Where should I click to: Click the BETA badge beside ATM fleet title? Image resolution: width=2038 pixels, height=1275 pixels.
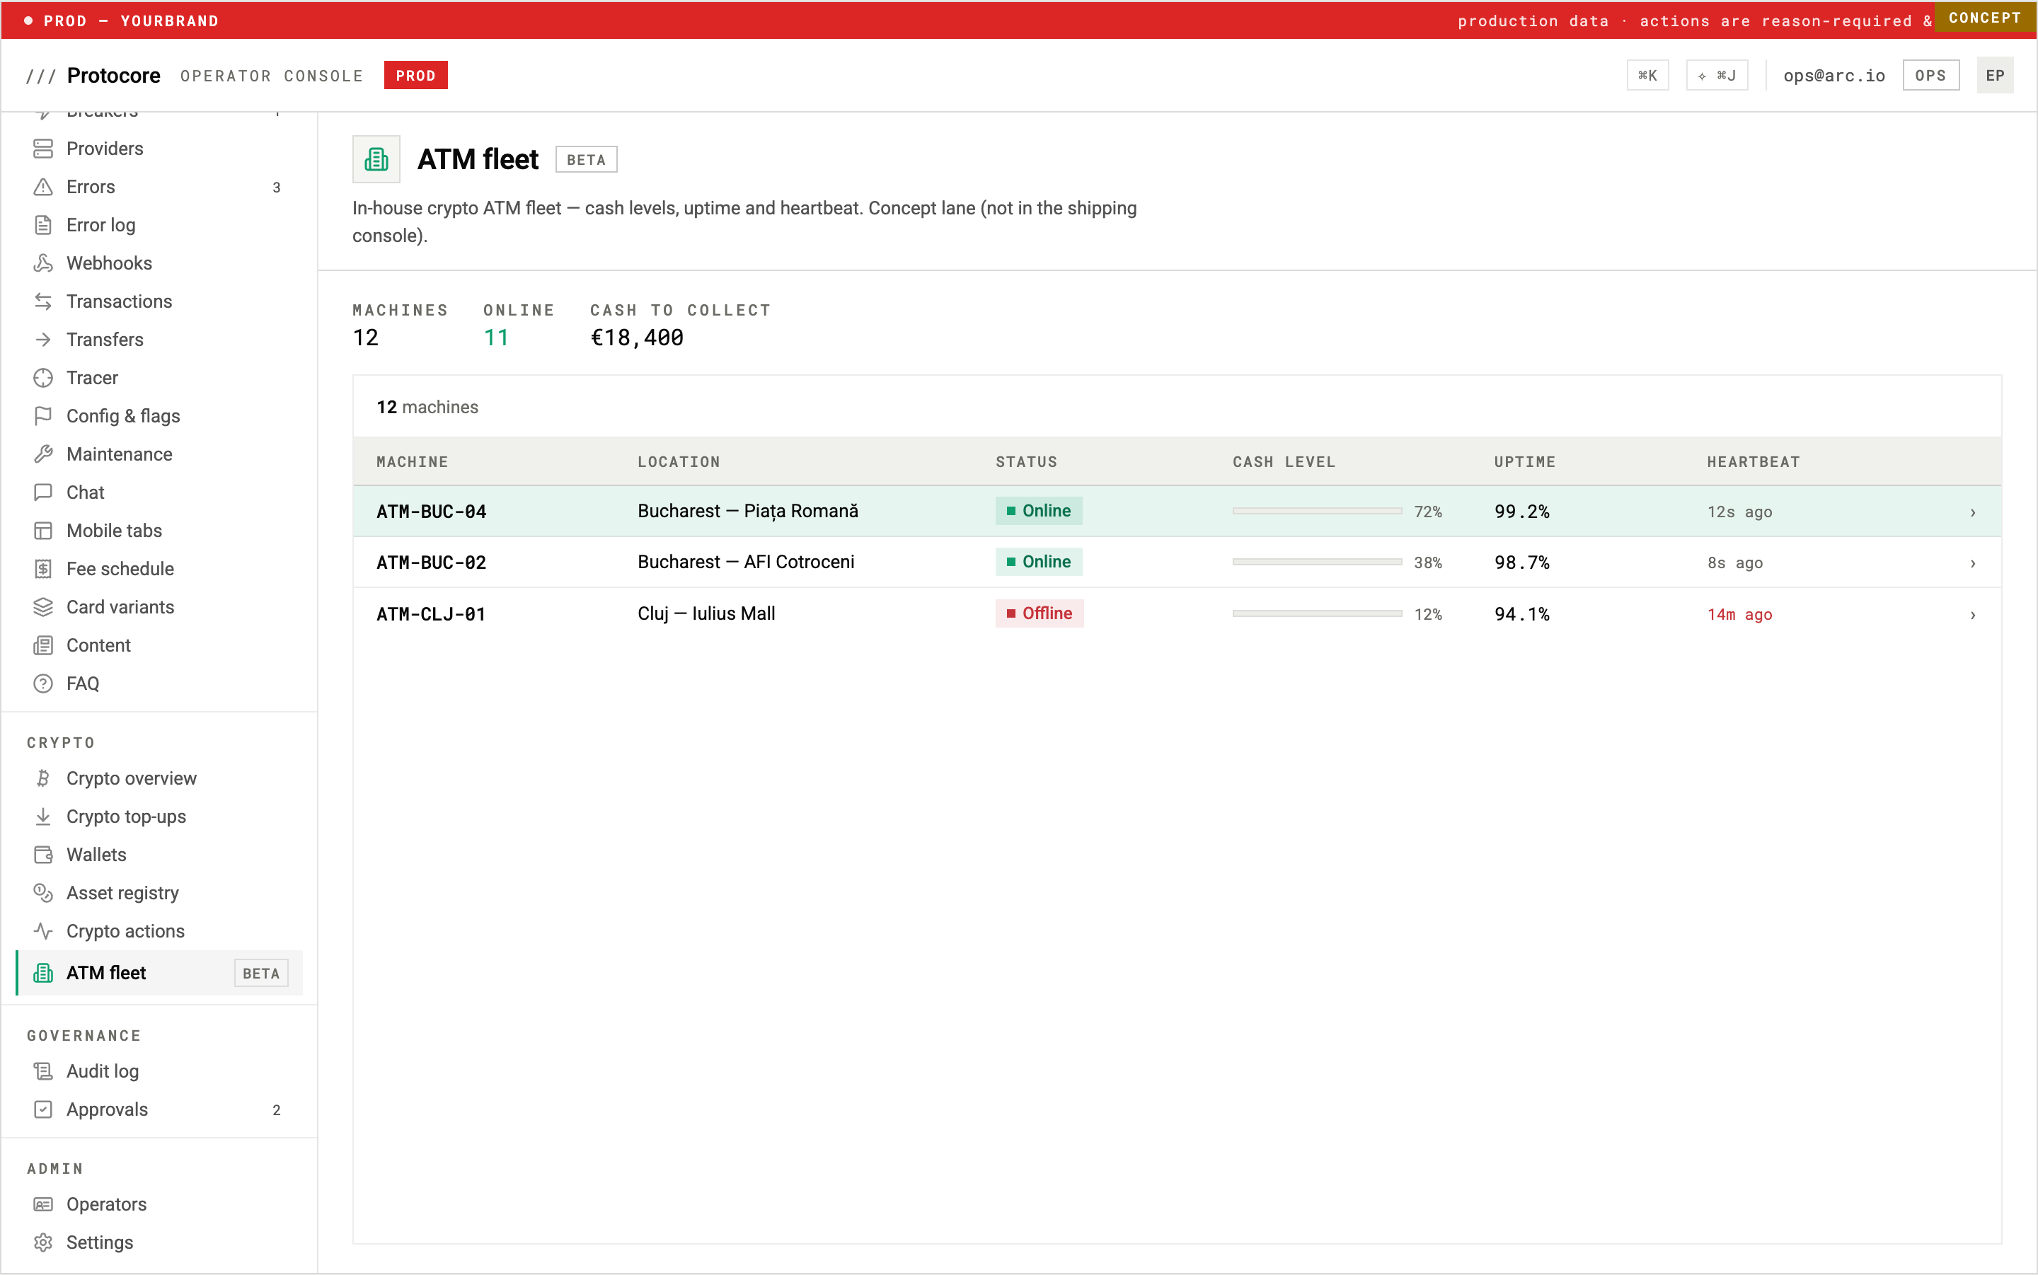pyautogui.click(x=586, y=160)
